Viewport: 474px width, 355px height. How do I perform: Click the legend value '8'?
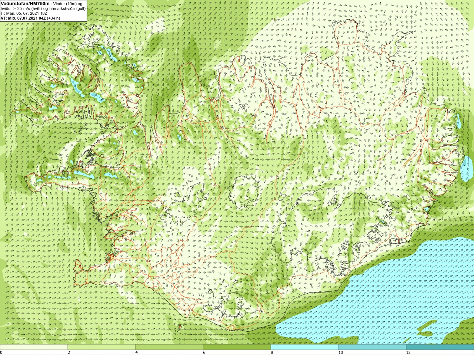tap(272, 352)
